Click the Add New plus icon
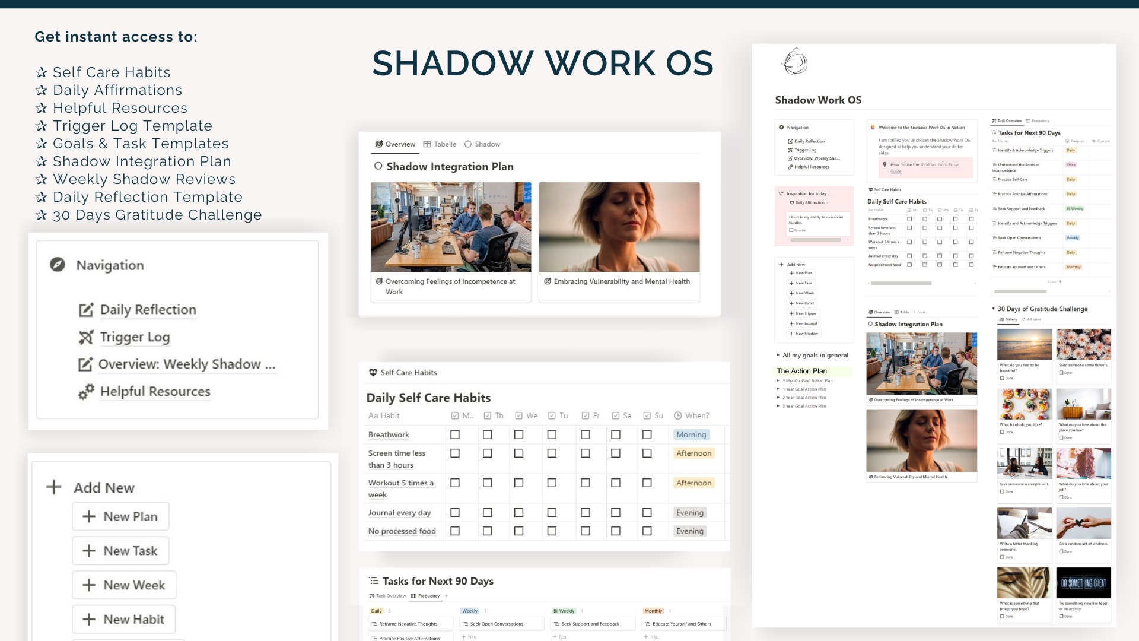The width and height of the screenshot is (1139, 641). pos(55,487)
